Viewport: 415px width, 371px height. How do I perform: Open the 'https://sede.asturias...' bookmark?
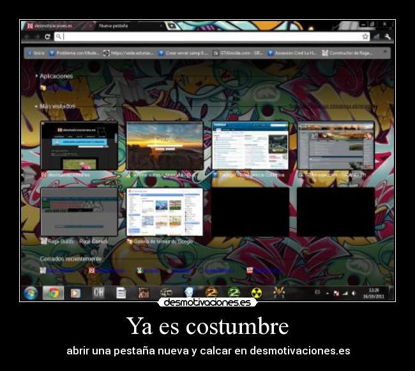coord(128,53)
